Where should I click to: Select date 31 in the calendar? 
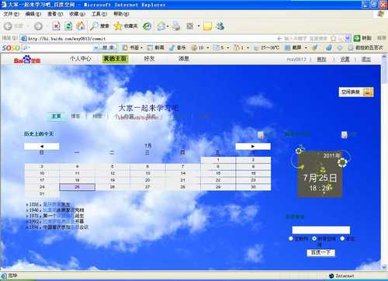pyautogui.click(x=42, y=194)
